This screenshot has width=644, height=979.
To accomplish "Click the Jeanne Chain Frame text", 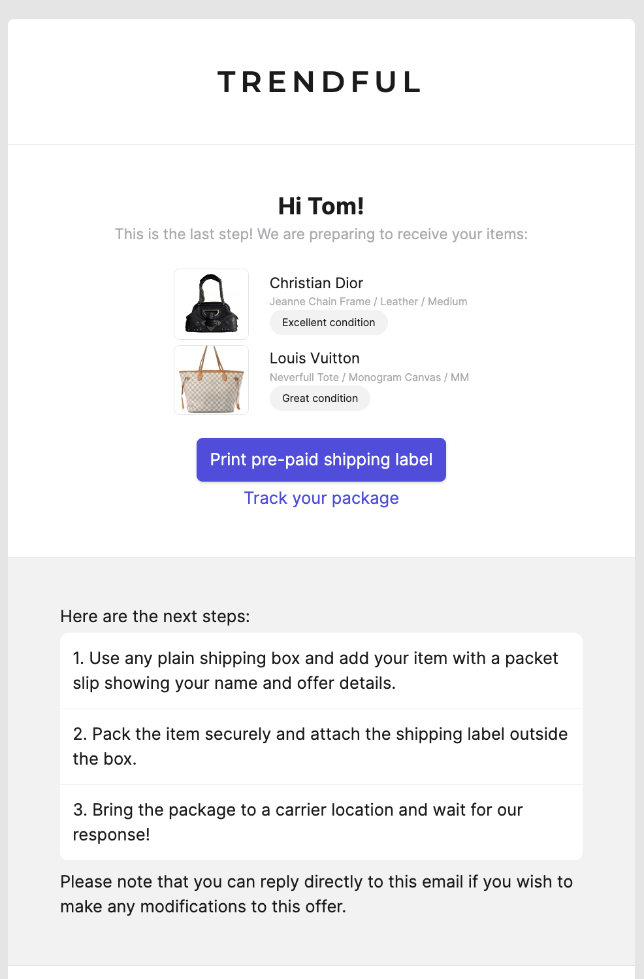I will 320,301.
